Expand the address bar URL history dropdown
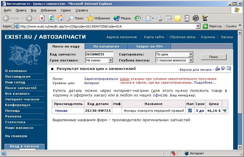This screenshot has width=244, height=157. (198, 26)
